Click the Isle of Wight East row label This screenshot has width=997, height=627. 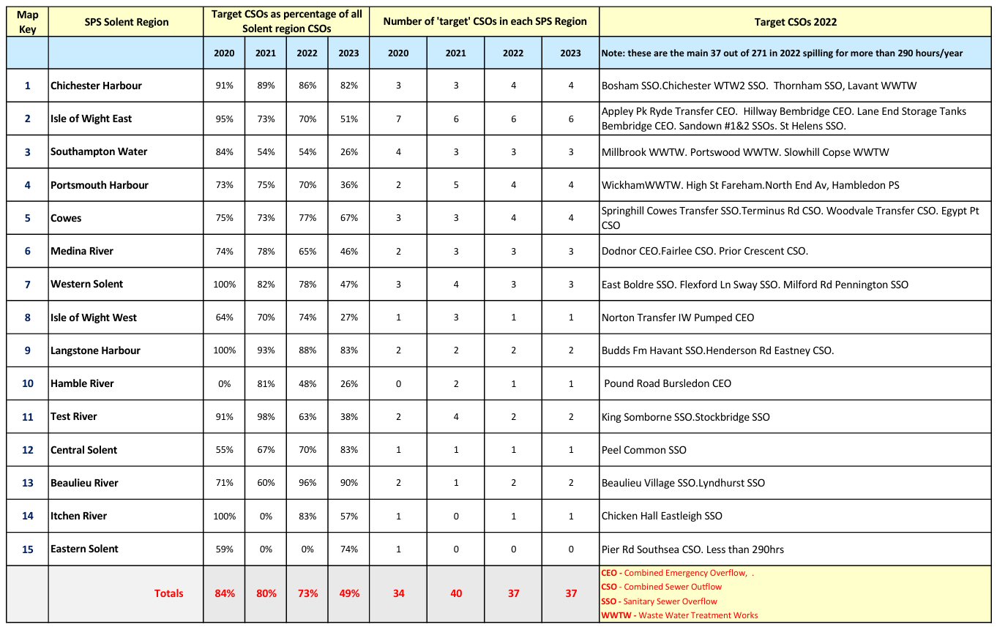(91, 119)
